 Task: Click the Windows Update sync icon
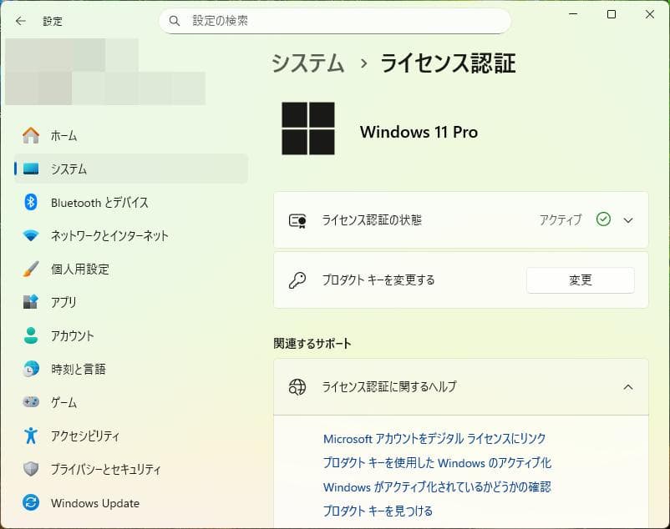(x=31, y=502)
